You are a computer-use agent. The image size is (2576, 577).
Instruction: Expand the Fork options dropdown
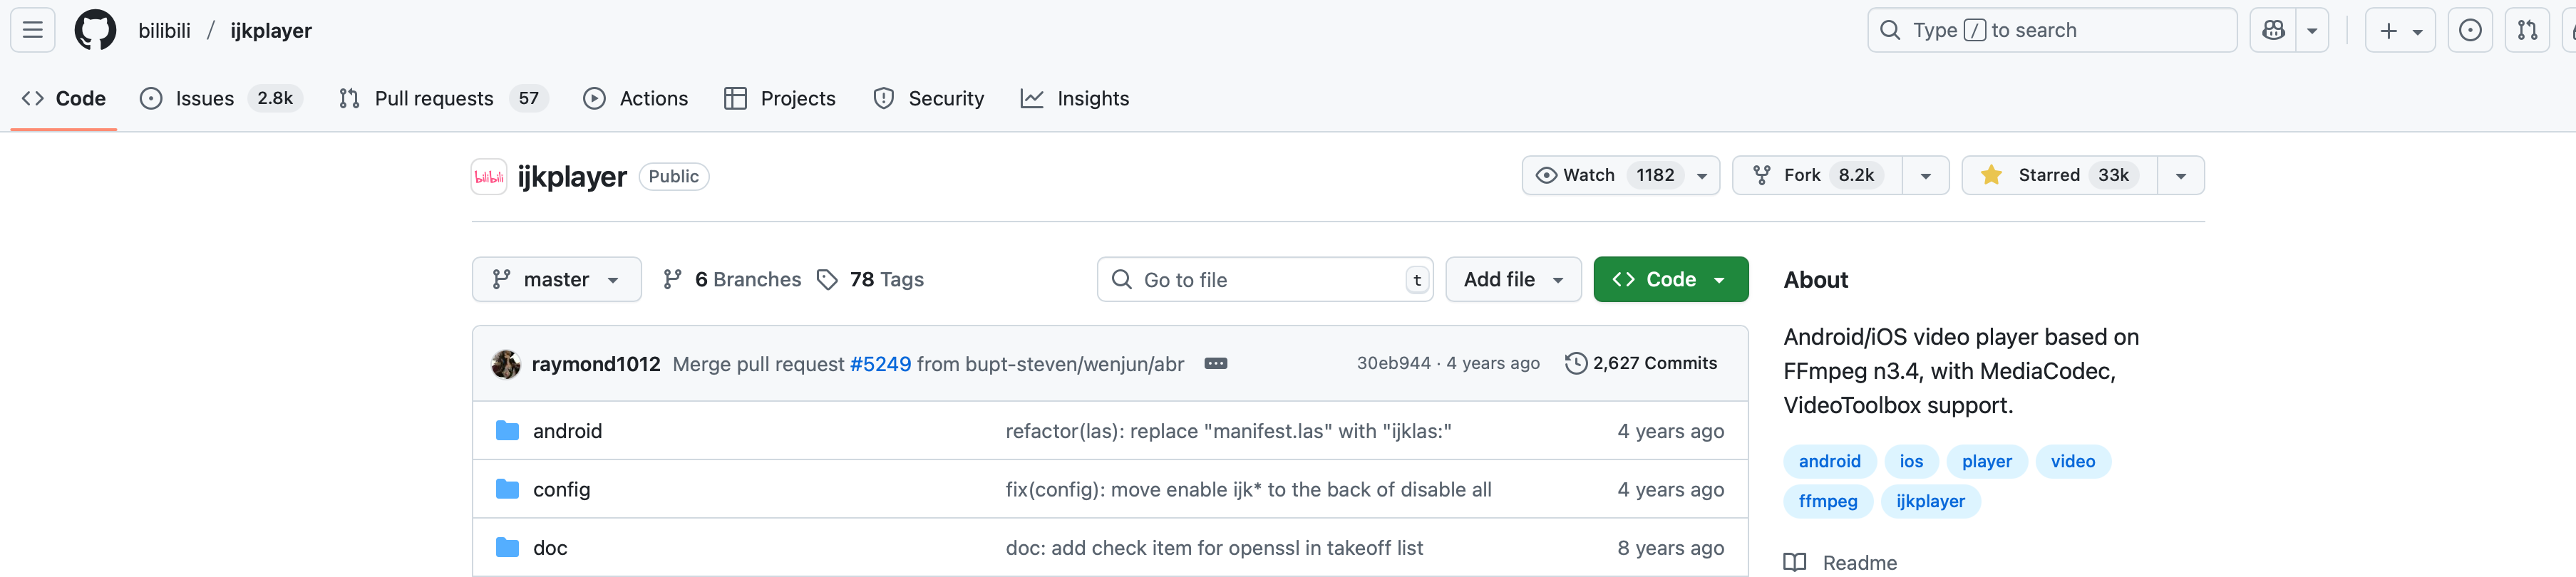pyautogui.click(x=1926, y=176)
